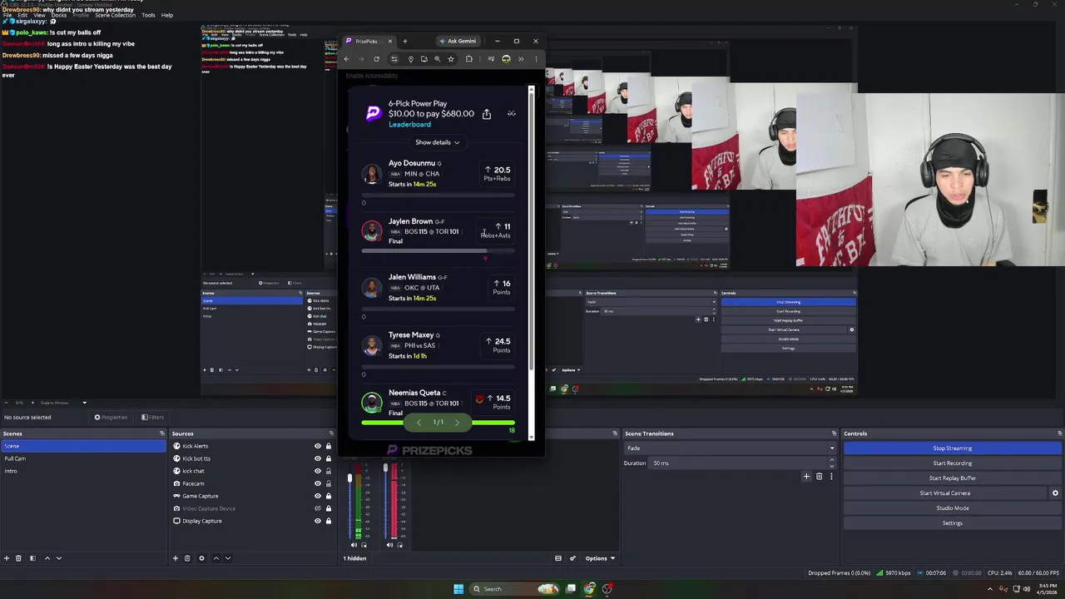
Task: Adjust the left mixer volume fader
Action: pos(350,479)
